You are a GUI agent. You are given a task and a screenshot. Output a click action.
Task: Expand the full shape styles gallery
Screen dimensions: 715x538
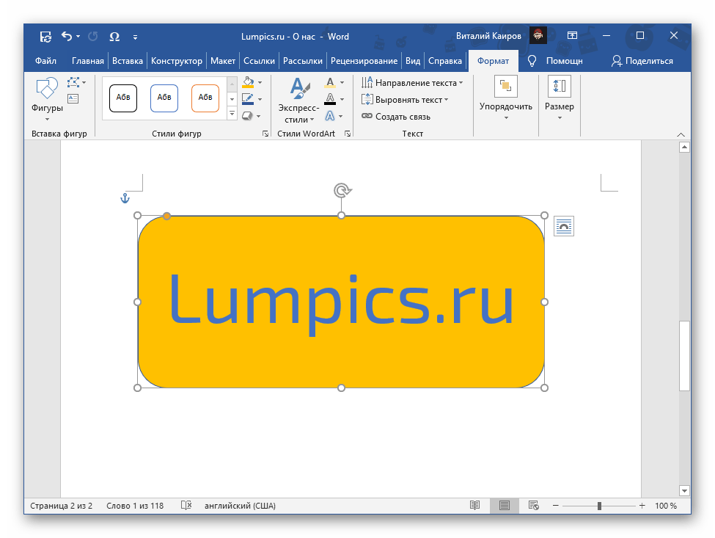[x=232, y=113]
